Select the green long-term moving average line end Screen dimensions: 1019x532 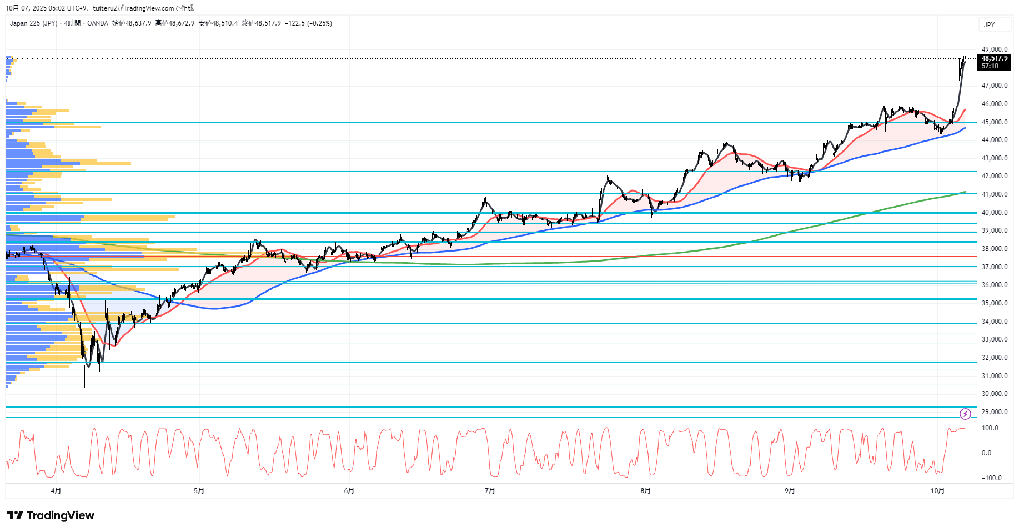click(964, 192)
